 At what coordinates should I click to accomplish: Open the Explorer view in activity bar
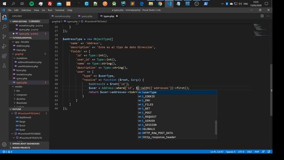pos(4,17)
